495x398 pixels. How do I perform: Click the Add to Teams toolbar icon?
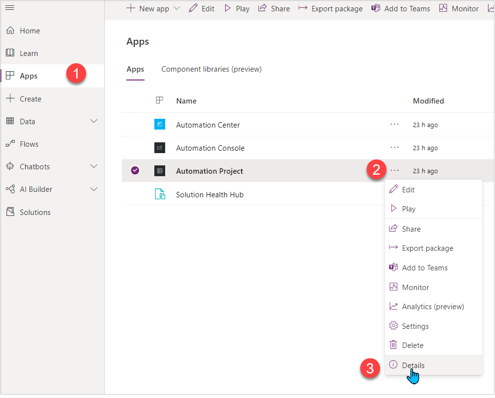376,8
